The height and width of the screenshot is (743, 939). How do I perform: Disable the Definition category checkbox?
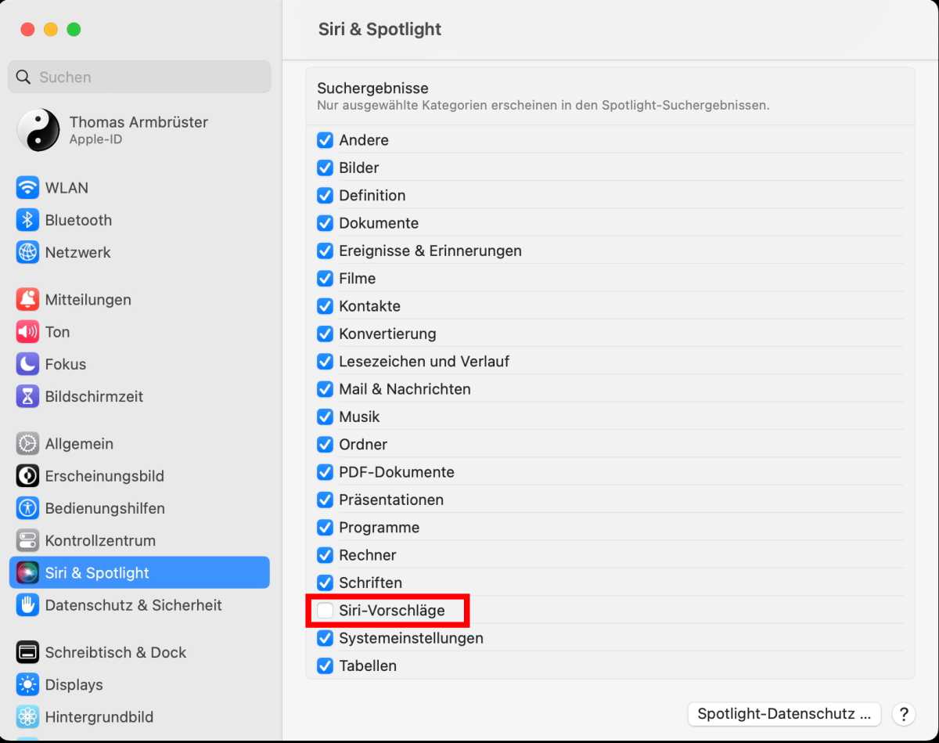(325, 195)
